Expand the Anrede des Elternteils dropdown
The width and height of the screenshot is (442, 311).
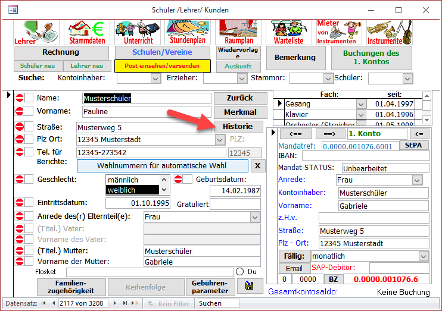pyautogui.click(x=254, y=217)
